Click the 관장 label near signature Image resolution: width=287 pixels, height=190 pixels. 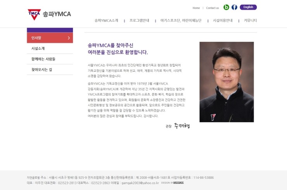coord(168,126)
